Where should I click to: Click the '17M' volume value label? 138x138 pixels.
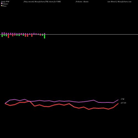click(x=123, y=99)
